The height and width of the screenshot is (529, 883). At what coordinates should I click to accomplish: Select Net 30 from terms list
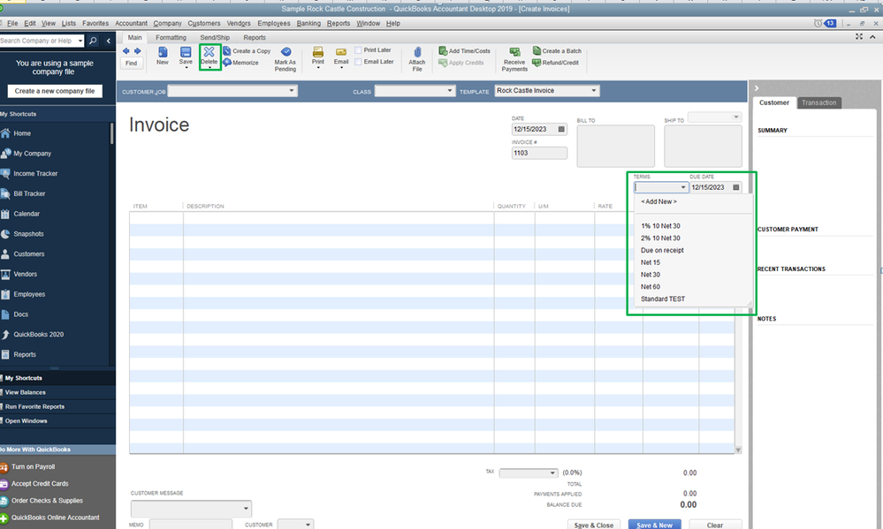651,275
